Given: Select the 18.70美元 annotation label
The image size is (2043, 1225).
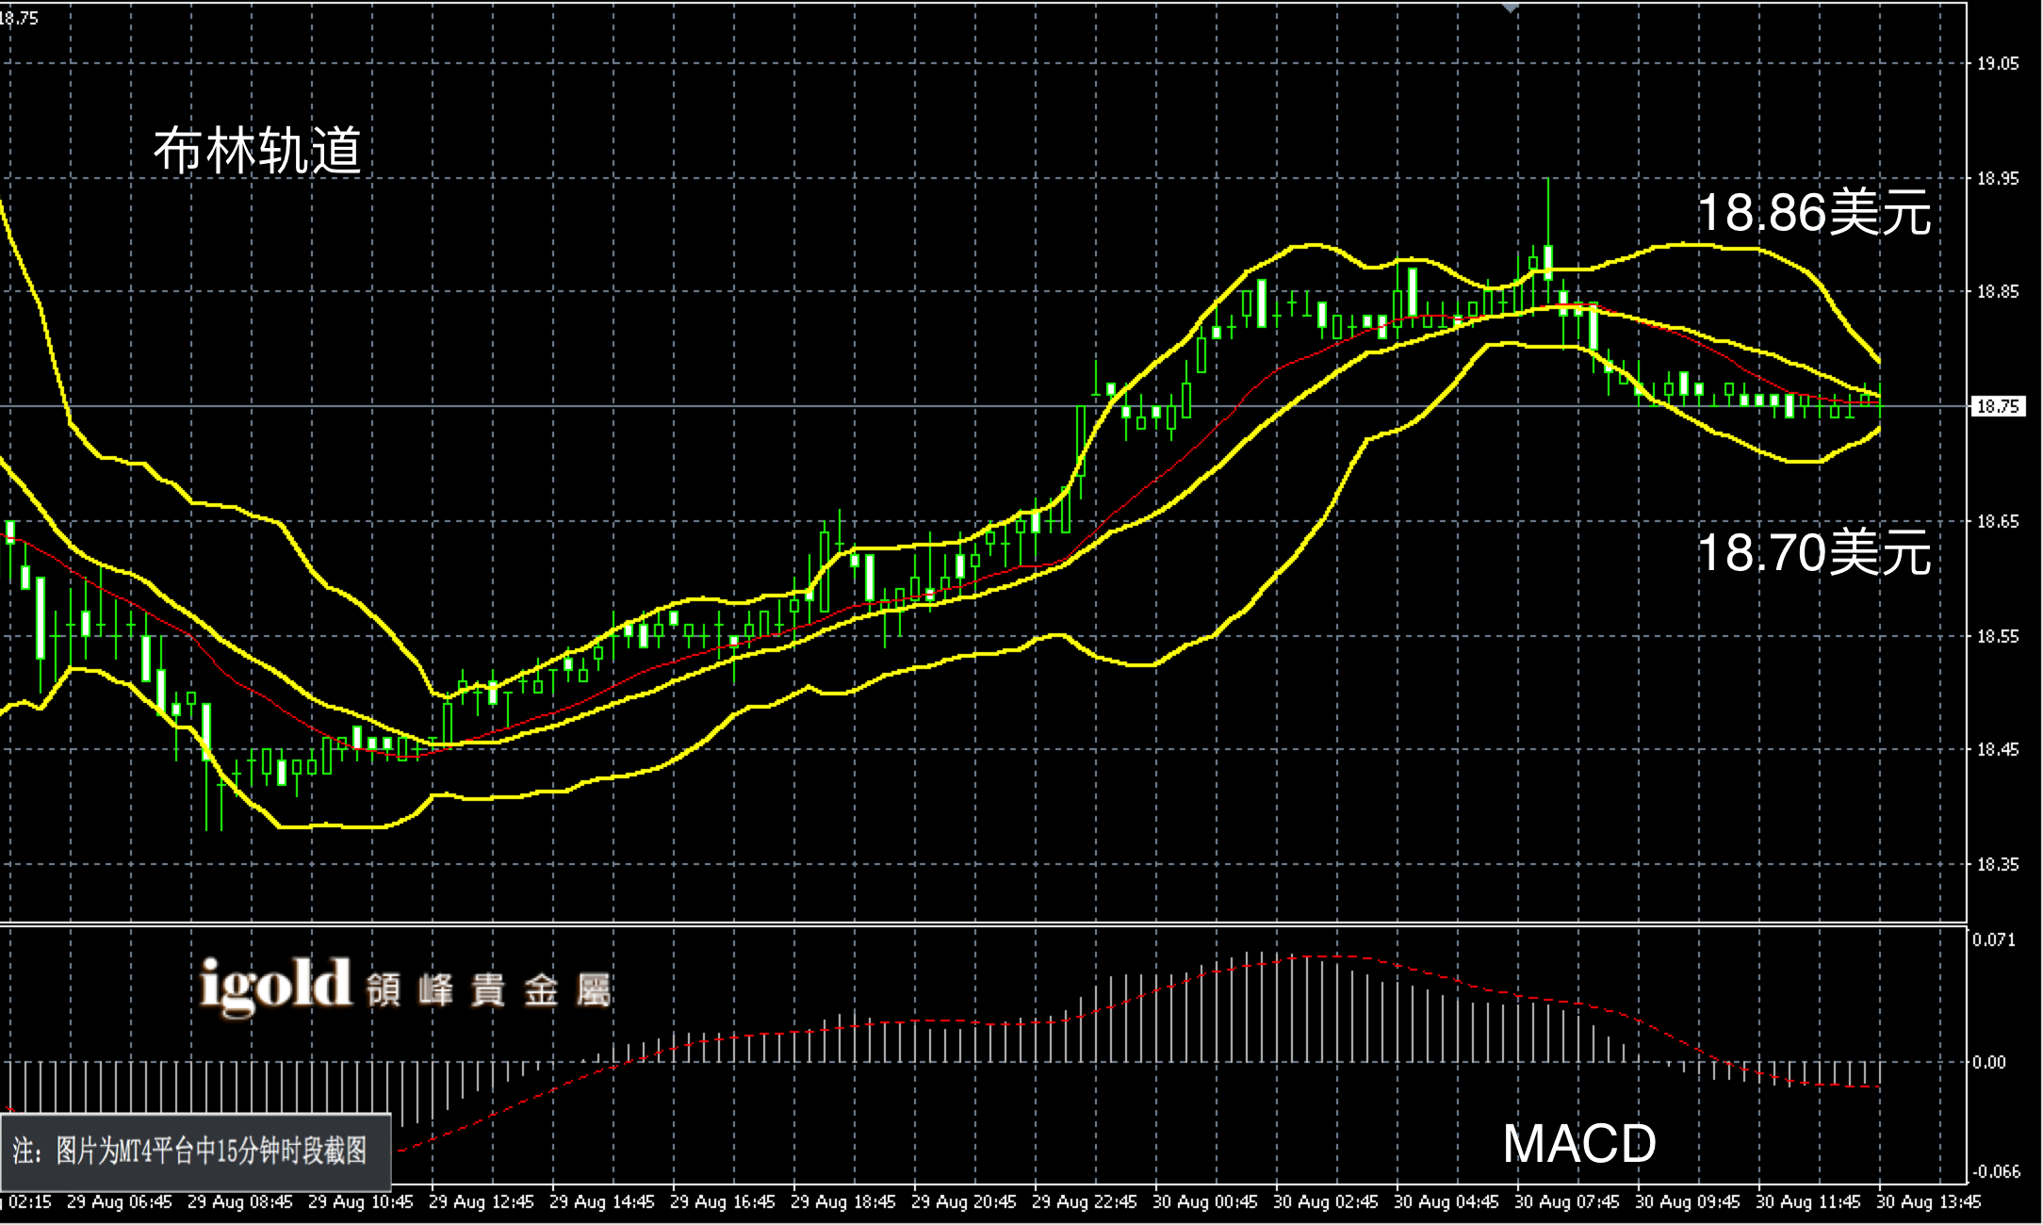Looking at the screenshot, I should coord(1814,552).
